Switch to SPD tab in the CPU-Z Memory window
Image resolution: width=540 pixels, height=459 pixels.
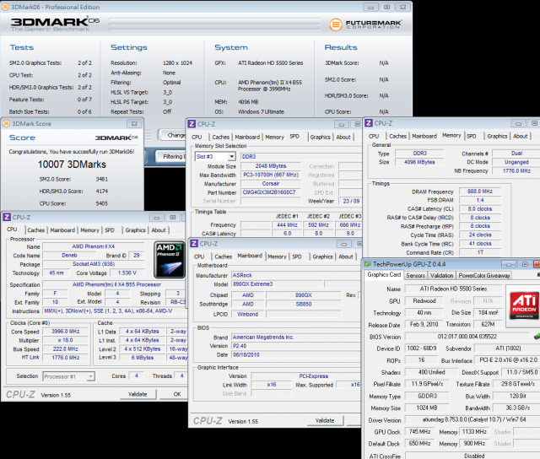[x=472, y=137]
